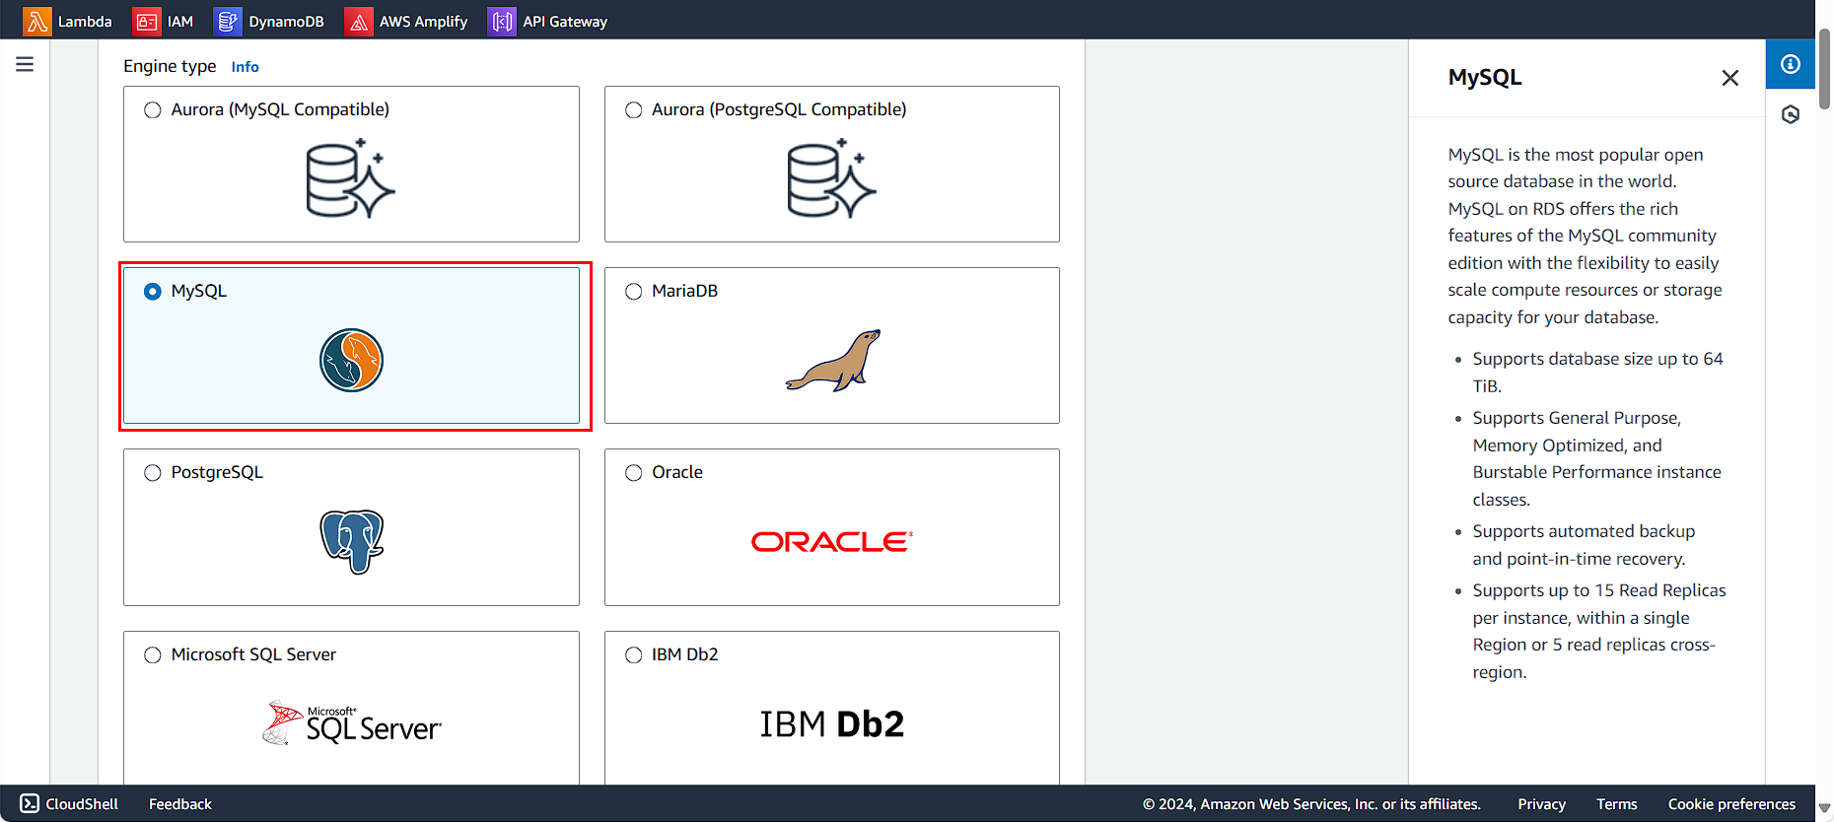Select the Oracle radio button
The image size is (1834, 822).
634,473
